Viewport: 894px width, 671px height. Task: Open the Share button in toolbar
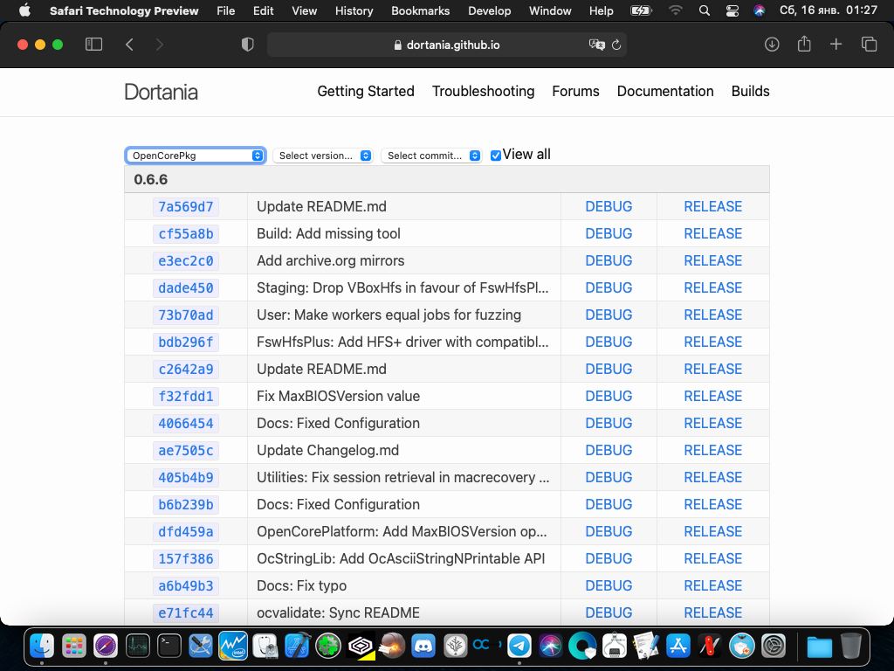click(804, 44)
